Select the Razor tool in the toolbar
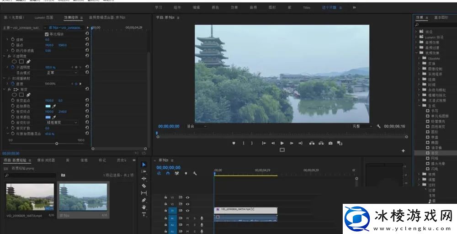 [x=144, y=186]
